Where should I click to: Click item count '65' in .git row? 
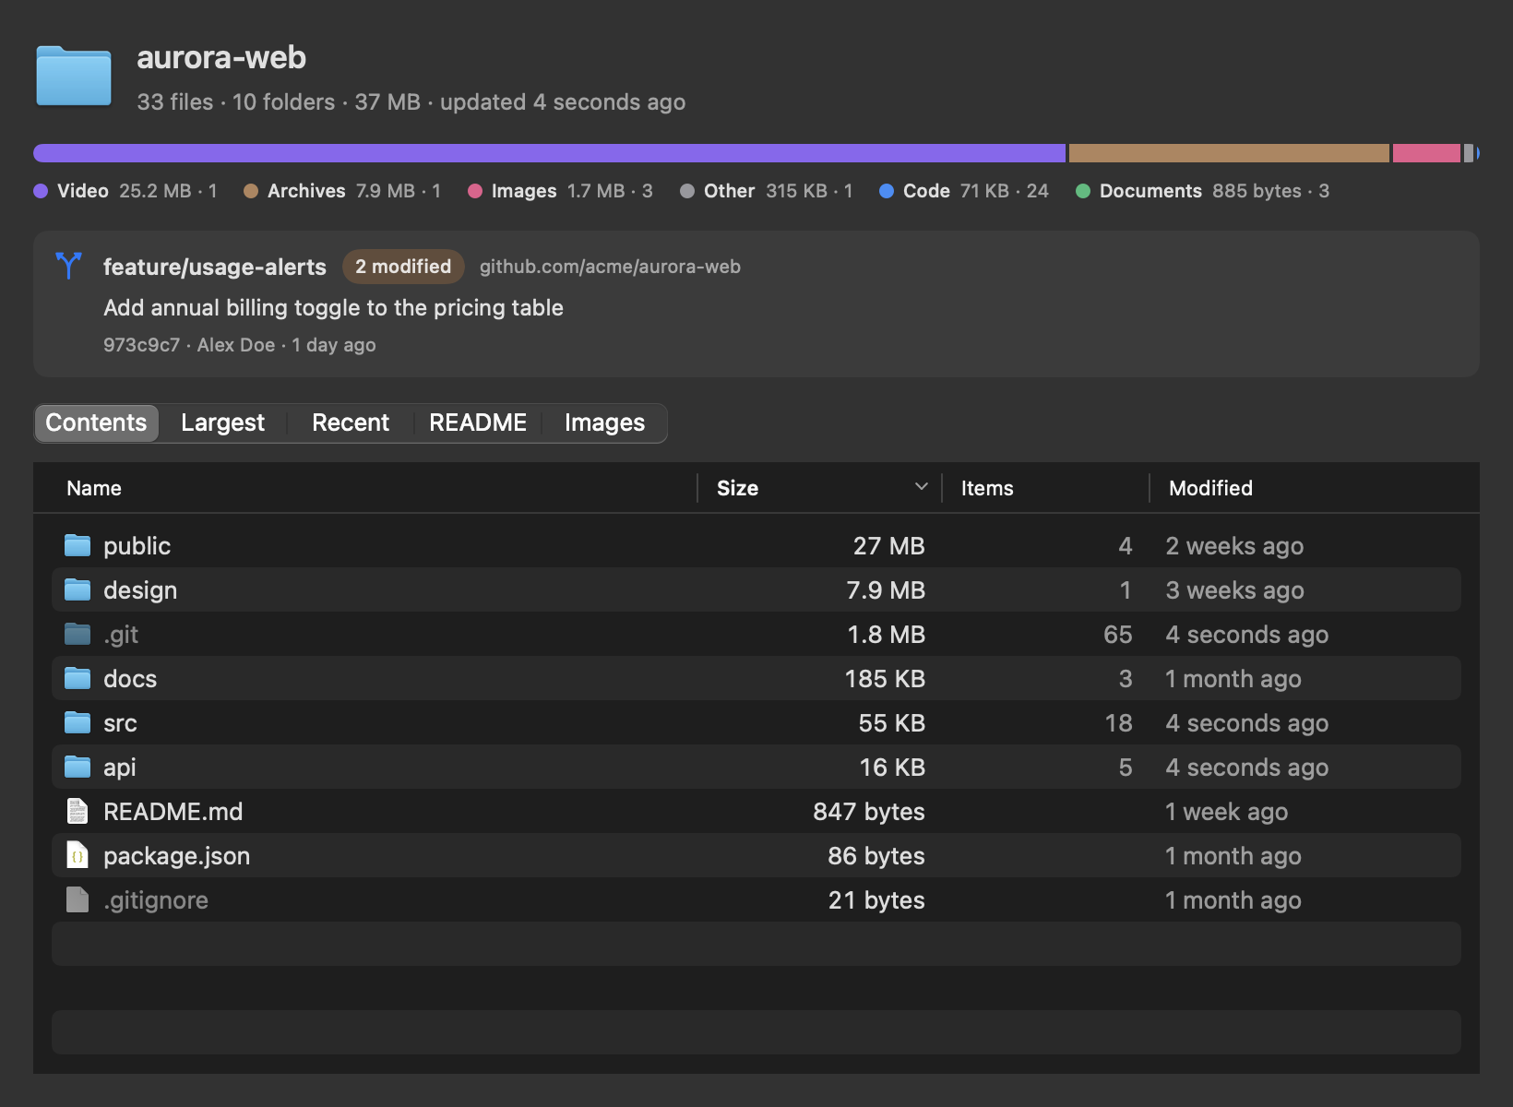(x=1118, y=635)
